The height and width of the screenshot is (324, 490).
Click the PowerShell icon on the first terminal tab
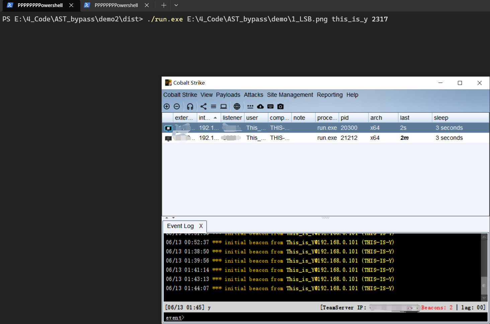coord(10,5)
